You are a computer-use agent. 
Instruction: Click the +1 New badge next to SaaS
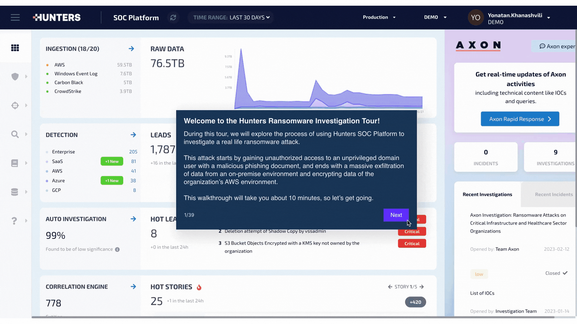tap(112, 161)
